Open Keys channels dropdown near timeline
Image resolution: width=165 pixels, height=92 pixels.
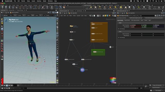158,85
